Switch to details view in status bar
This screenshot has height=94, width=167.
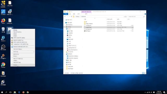coord(143,73)
